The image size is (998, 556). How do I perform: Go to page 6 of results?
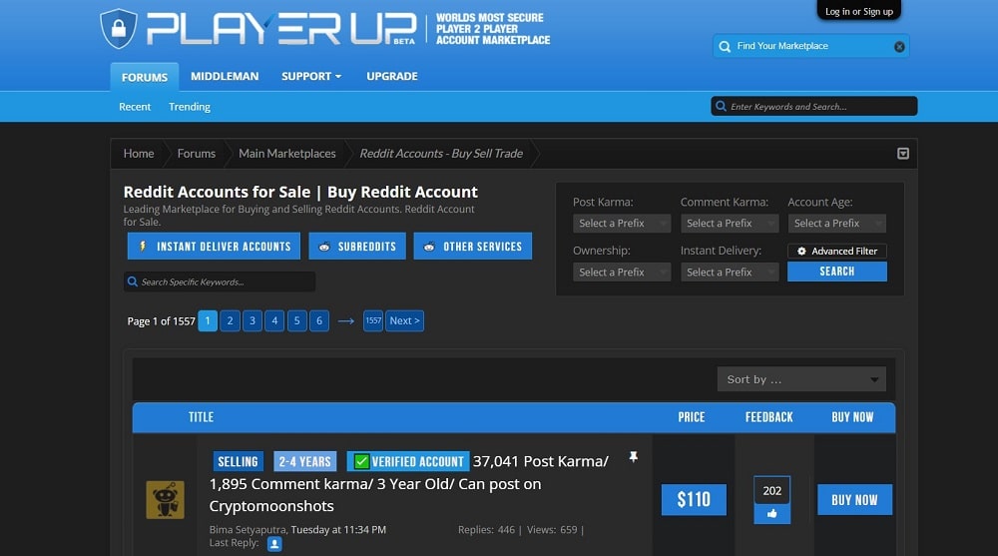[319, 321]
